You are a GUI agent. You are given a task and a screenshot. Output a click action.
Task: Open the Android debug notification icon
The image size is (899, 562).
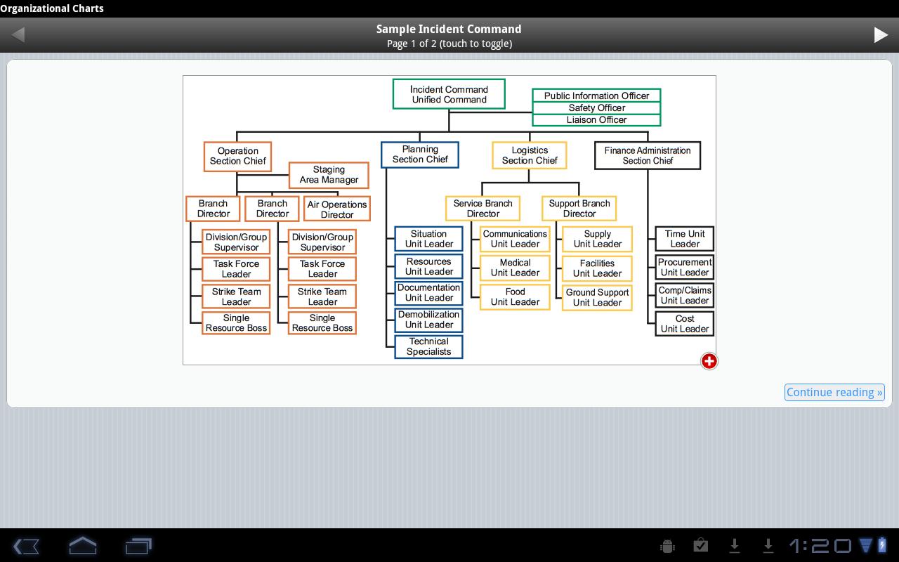[x=667, y=546]
